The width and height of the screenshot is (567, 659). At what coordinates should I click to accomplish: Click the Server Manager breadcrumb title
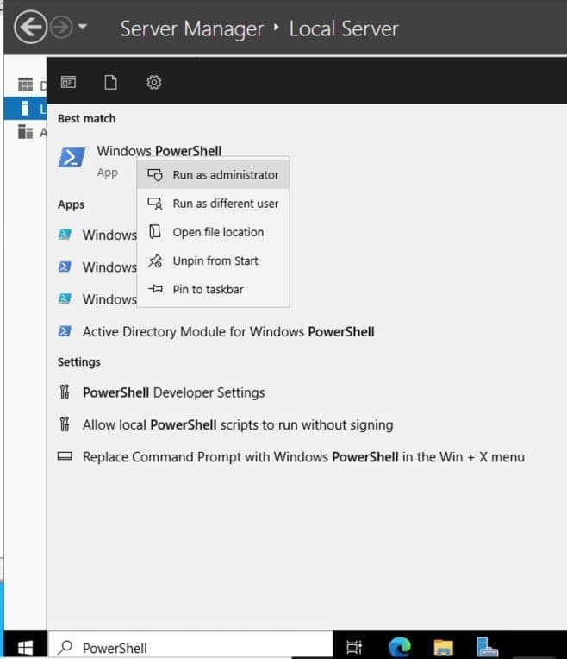pyautogui.click(x=192, y=29)
